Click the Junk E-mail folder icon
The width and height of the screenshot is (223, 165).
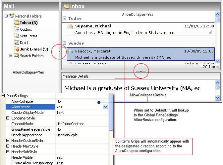[17, 49]
